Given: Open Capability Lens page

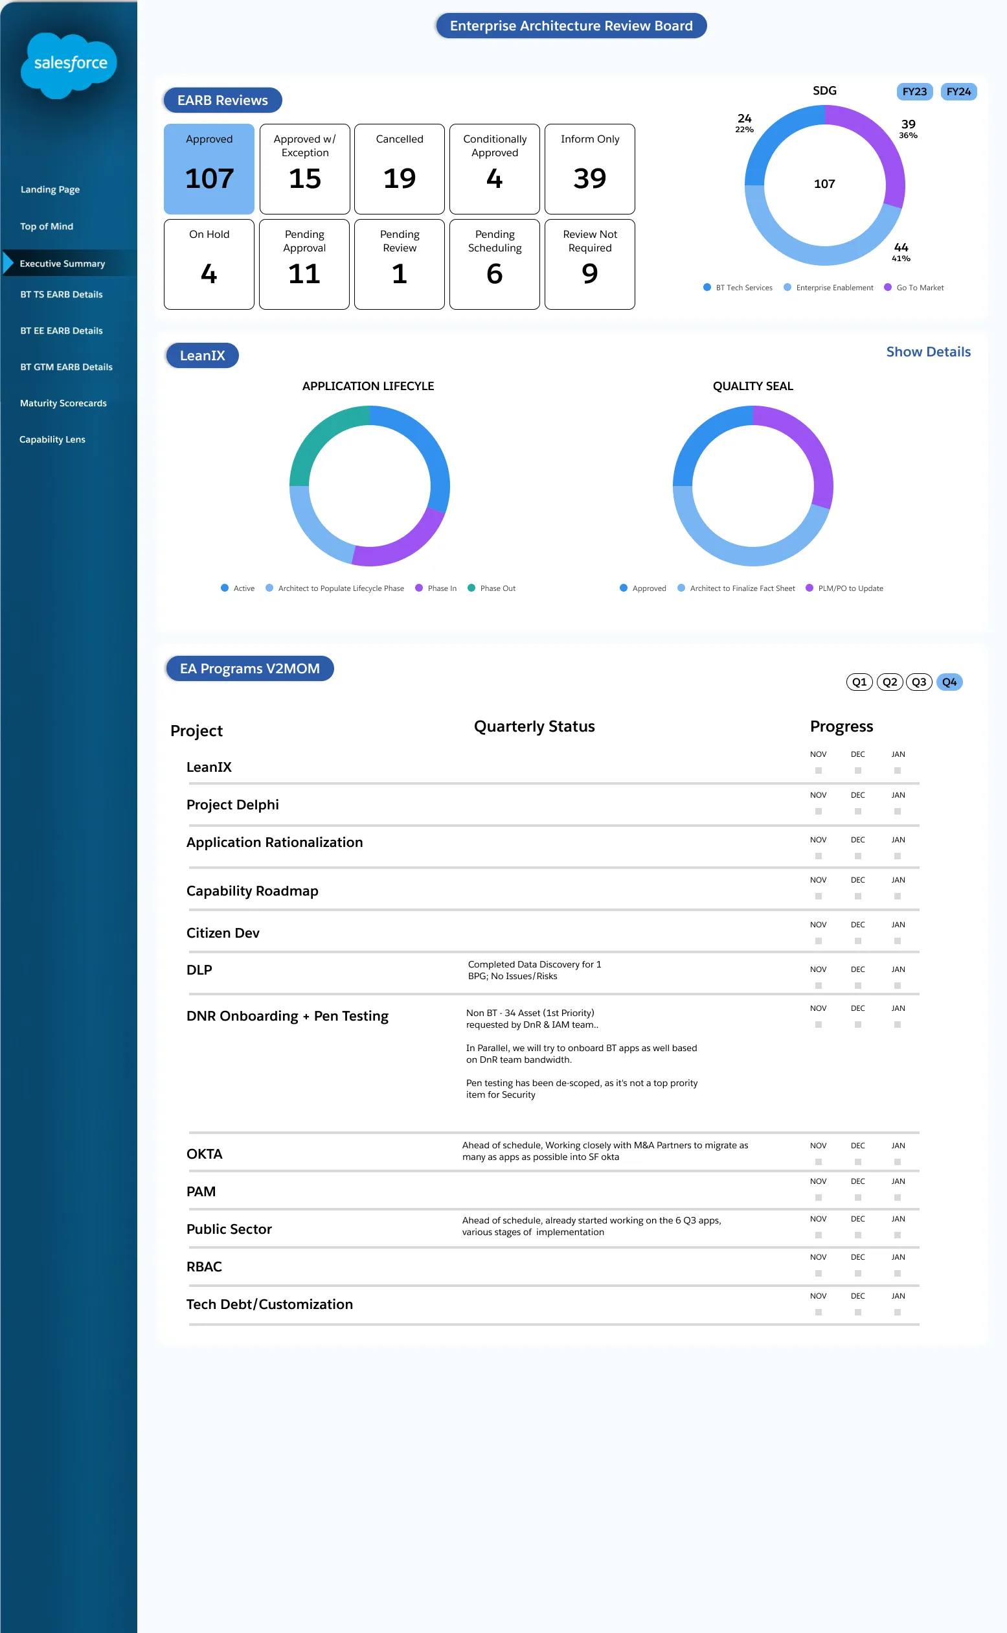Looking at the screenshot, I should (52, 440).
